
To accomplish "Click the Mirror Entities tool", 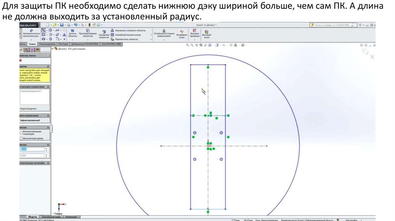I will pos(128,30).
